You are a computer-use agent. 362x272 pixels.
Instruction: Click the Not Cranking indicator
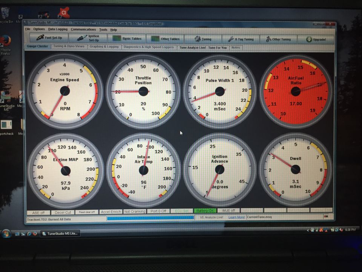[135, 212]
